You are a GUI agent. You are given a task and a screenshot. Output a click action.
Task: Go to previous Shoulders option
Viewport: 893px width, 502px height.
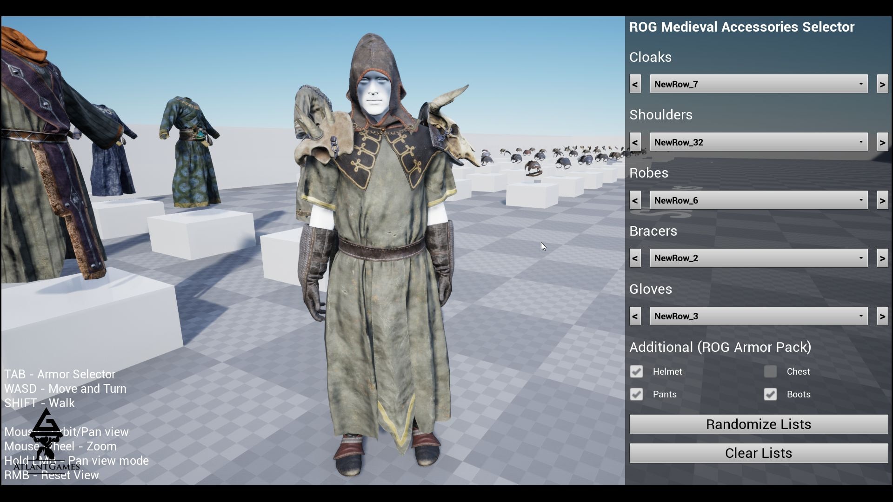pos(635,142)
